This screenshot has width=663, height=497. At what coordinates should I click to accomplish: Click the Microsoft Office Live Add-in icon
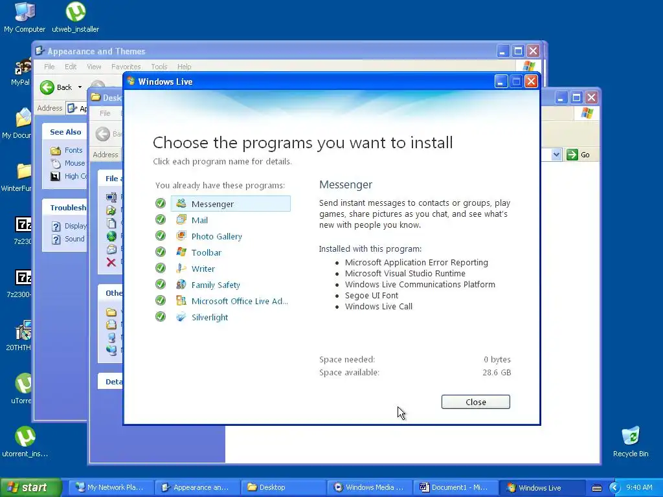point(181,300)
